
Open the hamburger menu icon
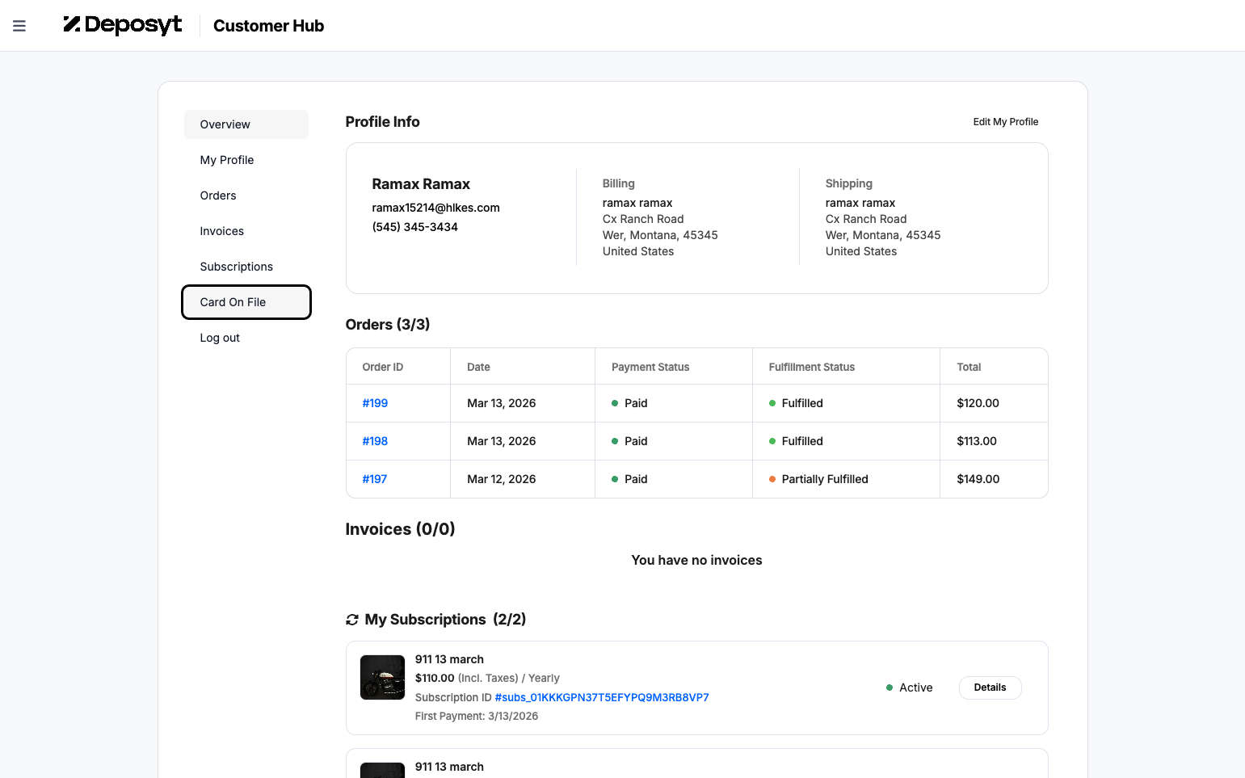click(x=19, y=26)
